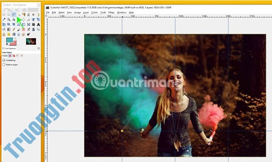Set selection mode to Intersect

(x=22, y=56)
